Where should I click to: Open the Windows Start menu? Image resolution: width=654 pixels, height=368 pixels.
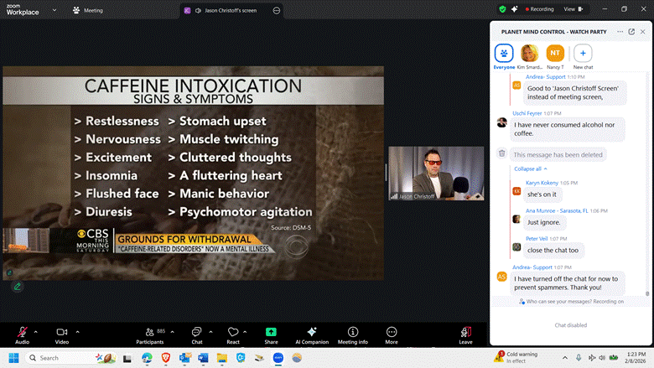tap(13, 358)
